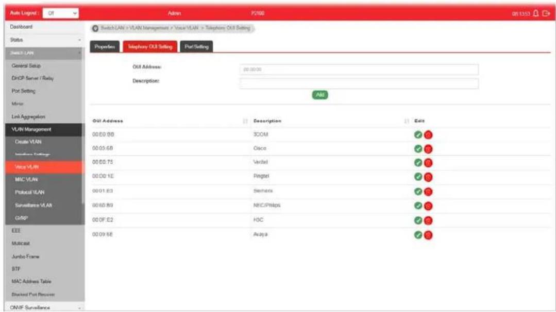This screenshot has height=312, width=556.
Task: Collapse the Switch LAN section
Action: coord(44,53)
